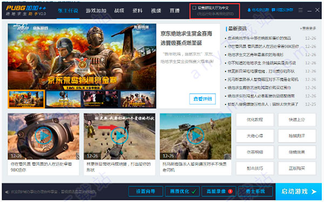The height and width of the screenshot is (202, 324).
Task: Click the 正版购买 tile
Action: coord(297,169)
